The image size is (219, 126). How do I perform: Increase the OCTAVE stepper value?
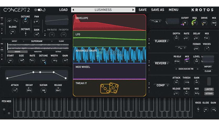coord(26,32)
